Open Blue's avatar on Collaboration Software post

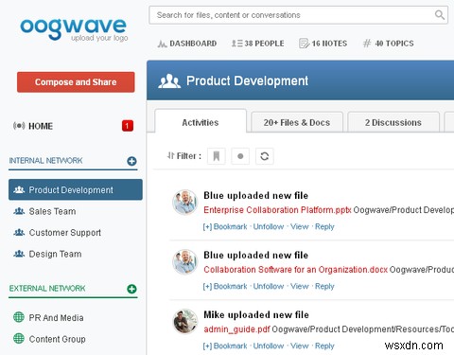point(185,261)
